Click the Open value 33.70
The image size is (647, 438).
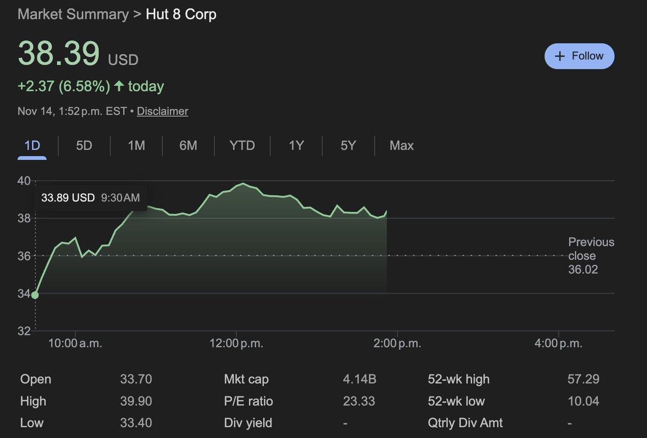click(136, 379)
